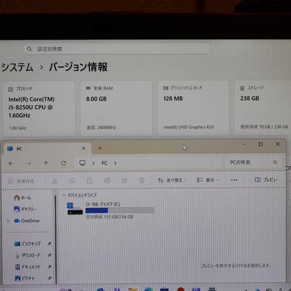291x291 pixels.
Task: Go up one folder level in File Explorer
Action: point(46,163)
